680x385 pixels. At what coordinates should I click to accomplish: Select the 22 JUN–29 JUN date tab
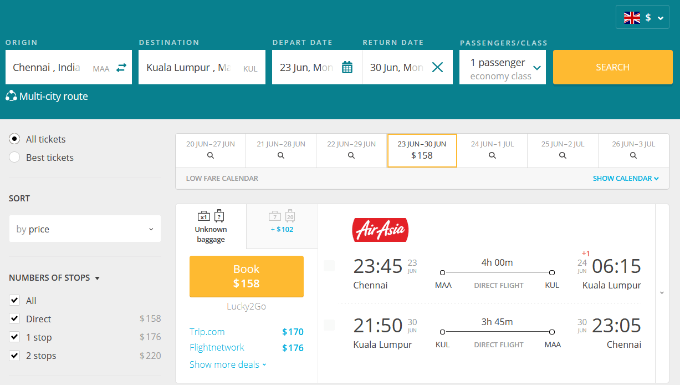point(351,150)
